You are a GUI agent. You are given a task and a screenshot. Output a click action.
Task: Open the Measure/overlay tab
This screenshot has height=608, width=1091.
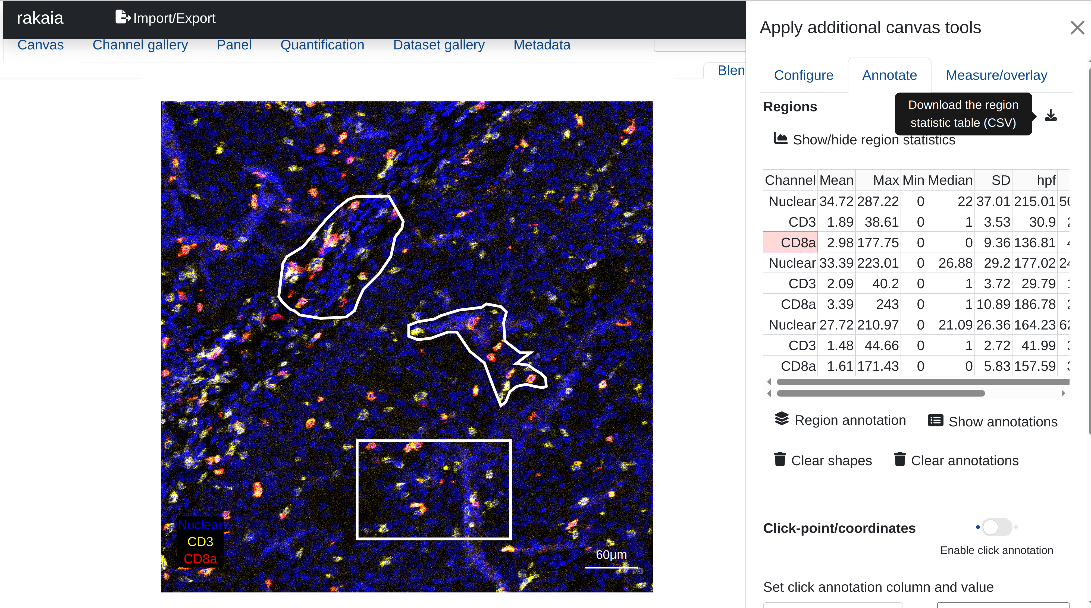996,75
